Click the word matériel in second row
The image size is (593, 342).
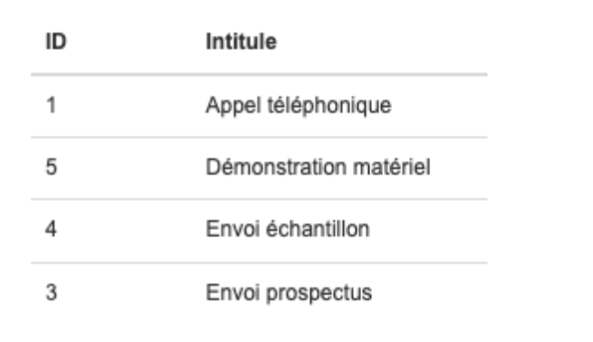(x=392, y=166)
